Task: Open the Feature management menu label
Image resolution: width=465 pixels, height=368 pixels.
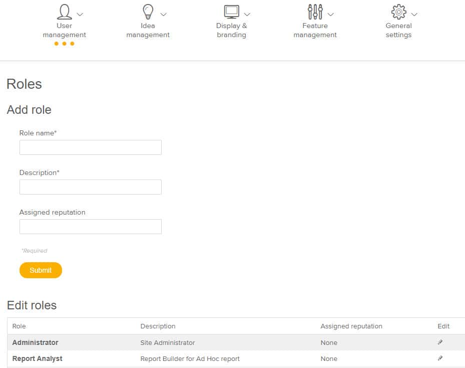Action: click(315, 30)
